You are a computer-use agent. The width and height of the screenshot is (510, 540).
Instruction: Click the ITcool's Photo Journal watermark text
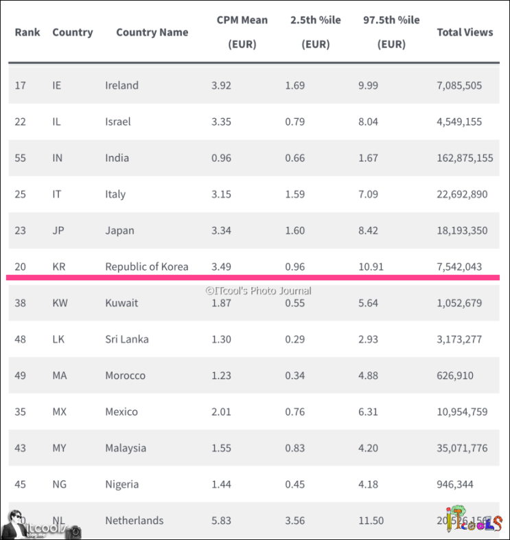click(258, 291)
